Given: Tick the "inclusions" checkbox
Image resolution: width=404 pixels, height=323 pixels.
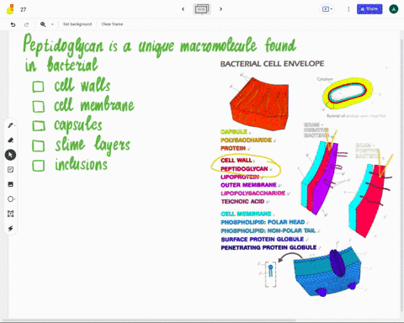Looking at the screenshot, I should coord(39,166).
